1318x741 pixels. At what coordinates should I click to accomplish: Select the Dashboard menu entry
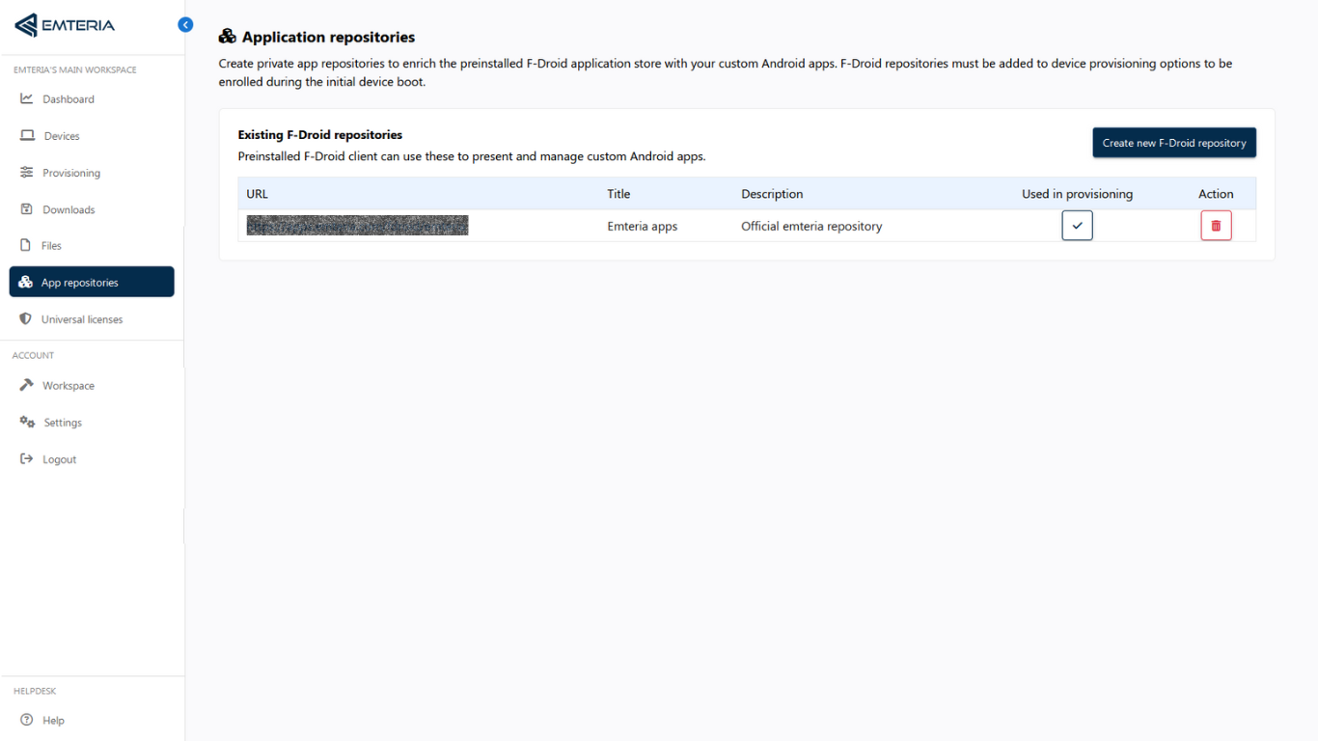pyautogui.click(x=68, y=98)
